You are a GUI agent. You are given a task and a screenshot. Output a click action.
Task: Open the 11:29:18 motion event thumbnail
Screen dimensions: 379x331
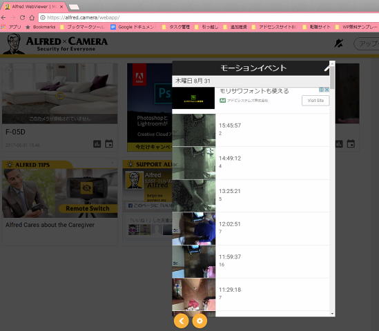193,294
